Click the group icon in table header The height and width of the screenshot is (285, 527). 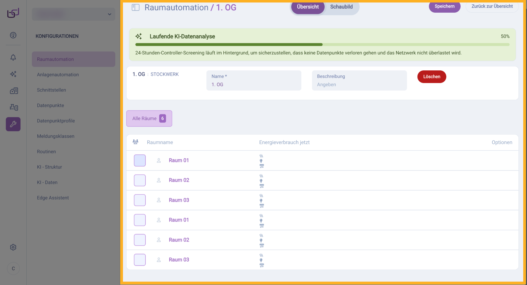[x=135, y=142]
